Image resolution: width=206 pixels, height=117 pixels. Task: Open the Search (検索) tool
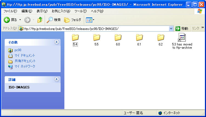[x=54, y=20]
